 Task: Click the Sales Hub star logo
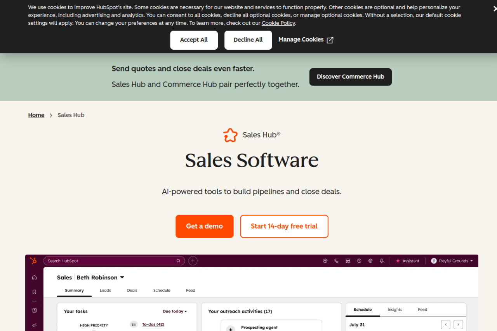[230, 135]
